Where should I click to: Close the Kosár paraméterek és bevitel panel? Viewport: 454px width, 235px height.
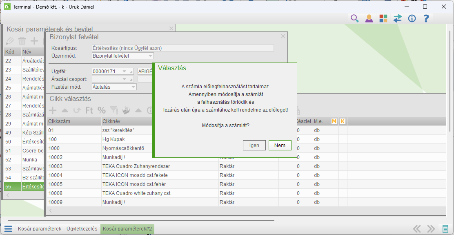(x=171, y=28)
